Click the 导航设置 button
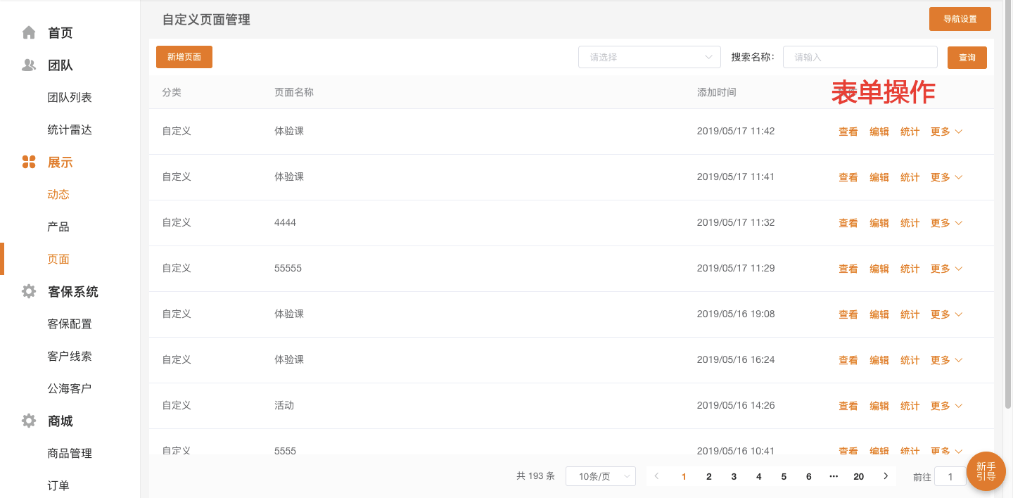Viewport: 1013px width, 498px height. point(960,19)
